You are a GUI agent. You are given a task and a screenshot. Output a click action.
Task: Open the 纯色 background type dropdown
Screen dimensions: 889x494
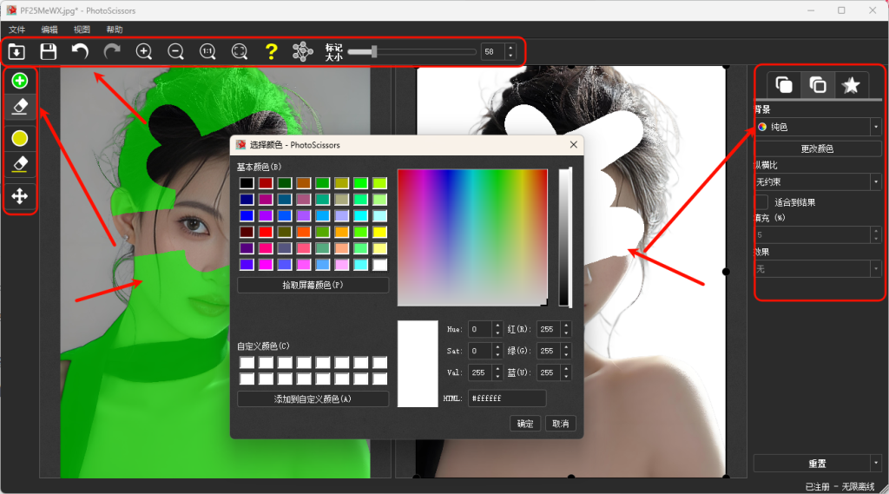tap(819, 127)
